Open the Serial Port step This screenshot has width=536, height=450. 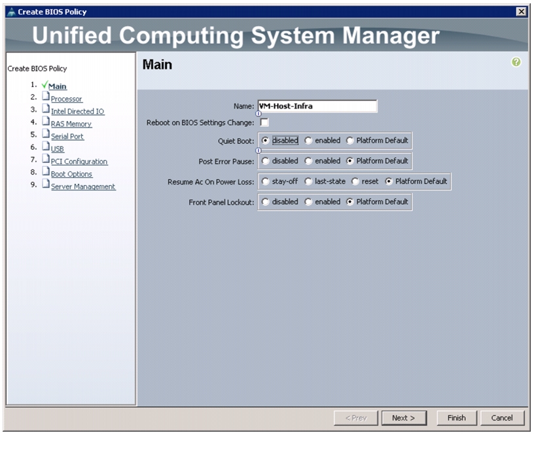point(67,136)
